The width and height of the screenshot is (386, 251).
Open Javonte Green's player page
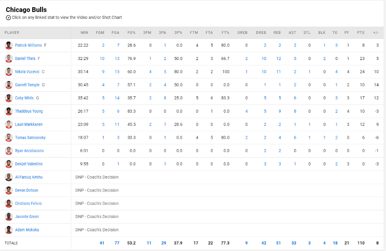pos(27,217)
